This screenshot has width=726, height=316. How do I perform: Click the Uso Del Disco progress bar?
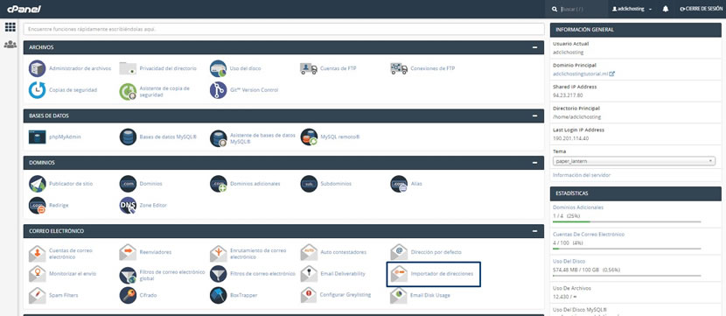point(627,276)
